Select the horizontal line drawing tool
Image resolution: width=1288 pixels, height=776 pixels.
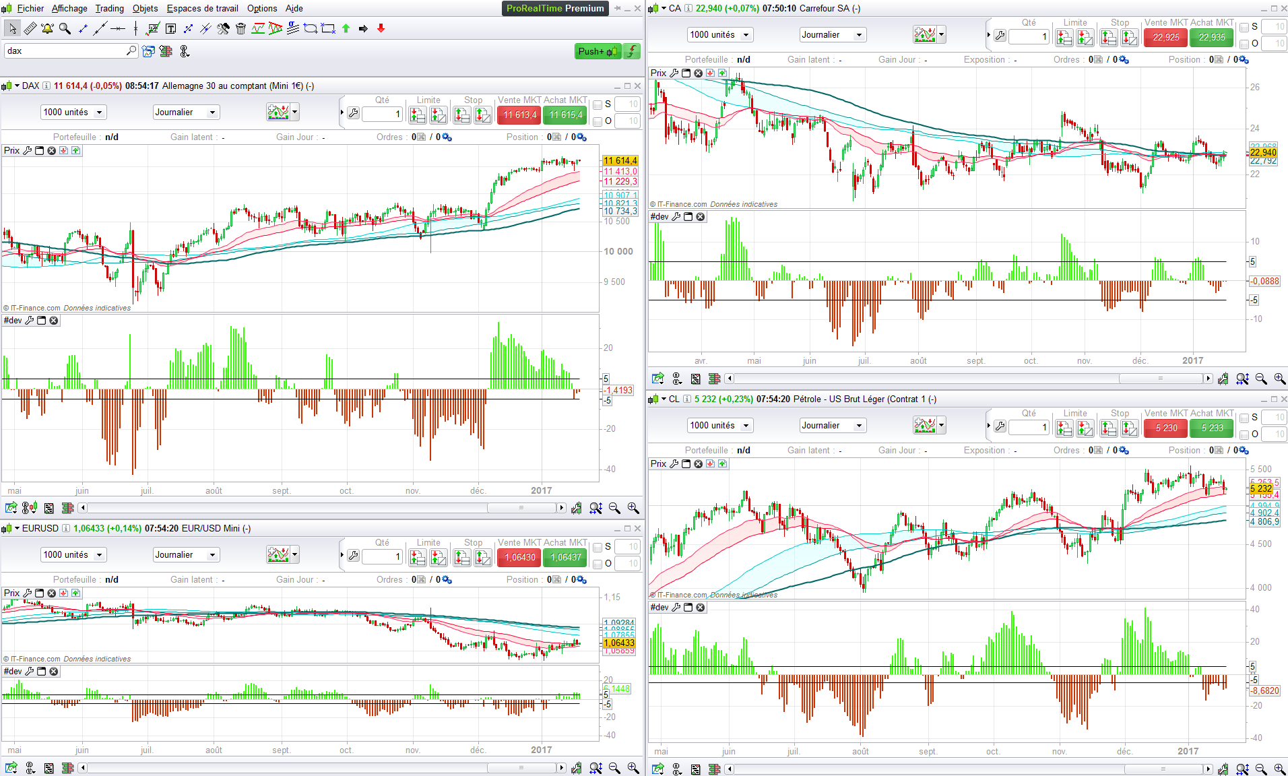[x=118, y=28]
